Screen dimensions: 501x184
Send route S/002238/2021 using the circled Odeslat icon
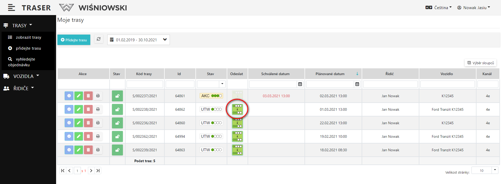[x=237, y=109]
